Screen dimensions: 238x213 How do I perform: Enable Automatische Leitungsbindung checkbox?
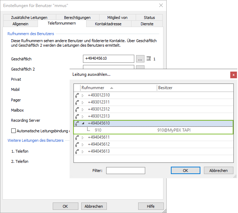(x=14, y=131)
